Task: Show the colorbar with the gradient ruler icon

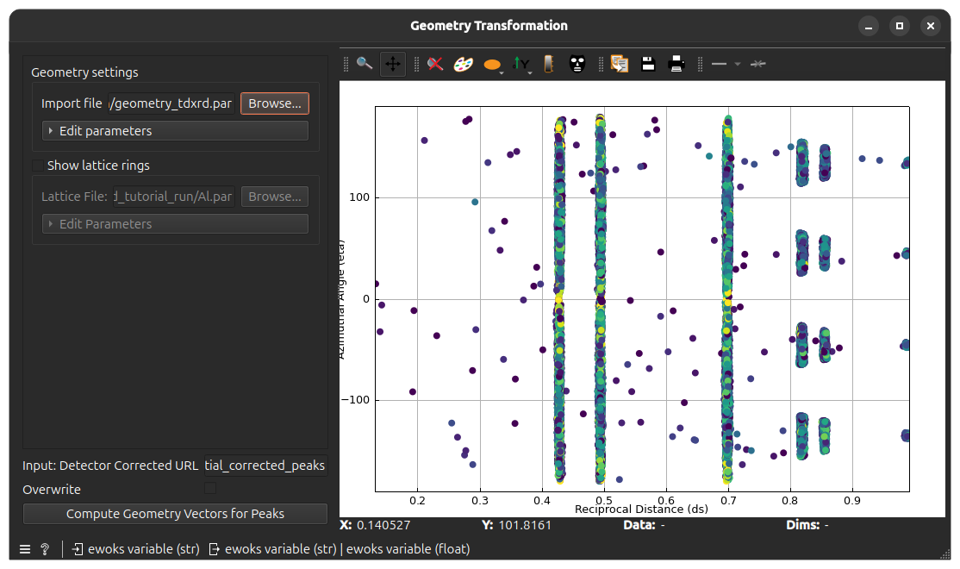Action: 549,64
